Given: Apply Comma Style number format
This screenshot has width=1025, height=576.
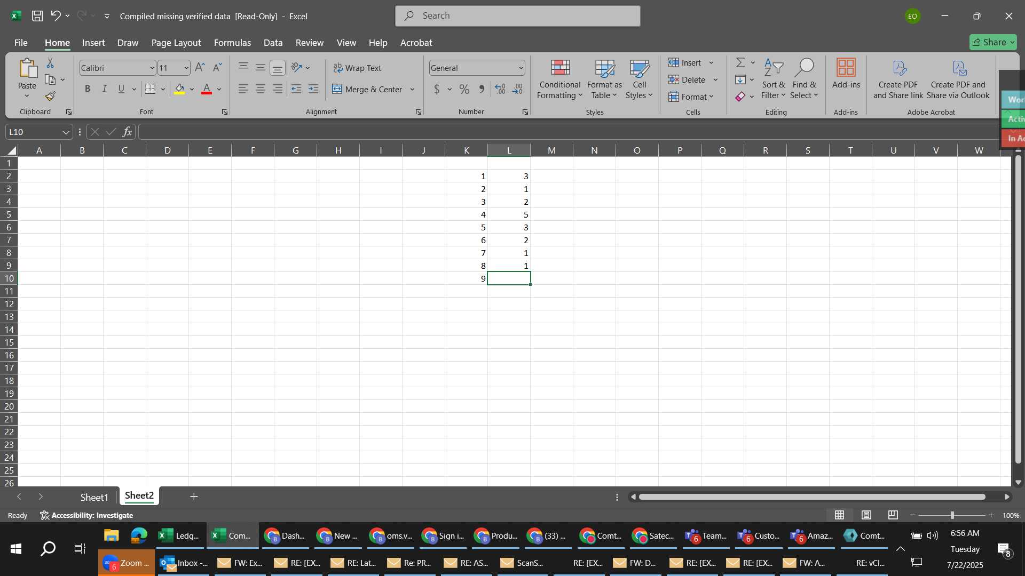Looking at the screenshot, I should point(482,90).
